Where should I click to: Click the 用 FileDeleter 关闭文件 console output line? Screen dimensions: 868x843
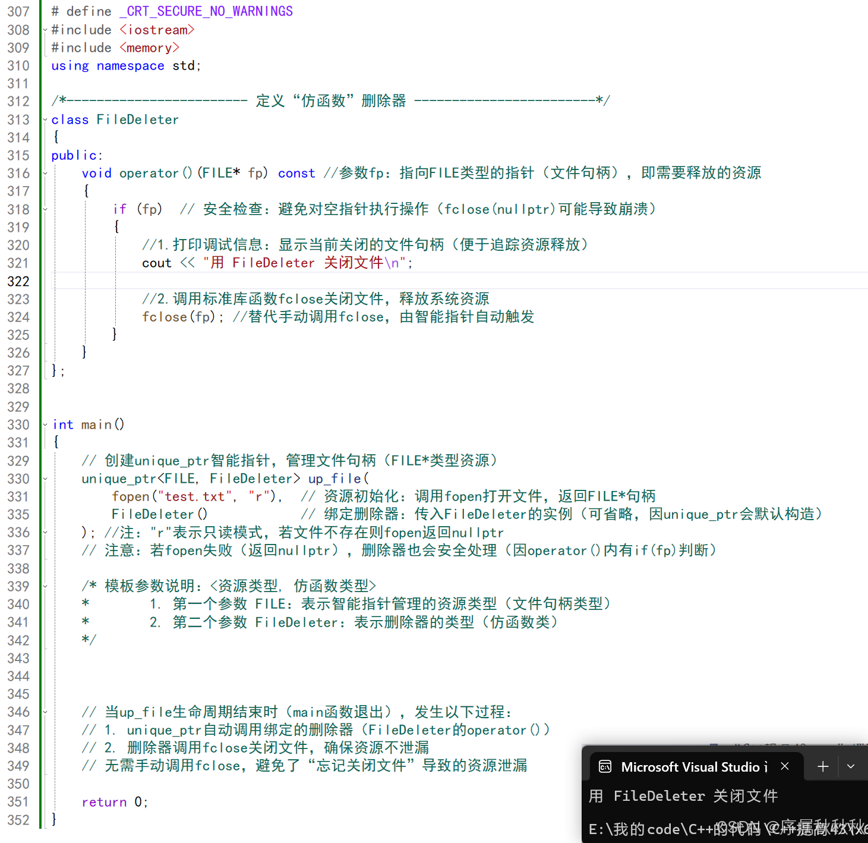[684, 796]
